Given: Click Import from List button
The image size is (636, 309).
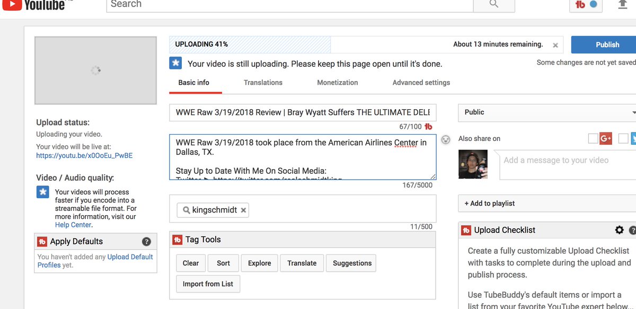Looking at the screenshot, I should pos(208,284).
